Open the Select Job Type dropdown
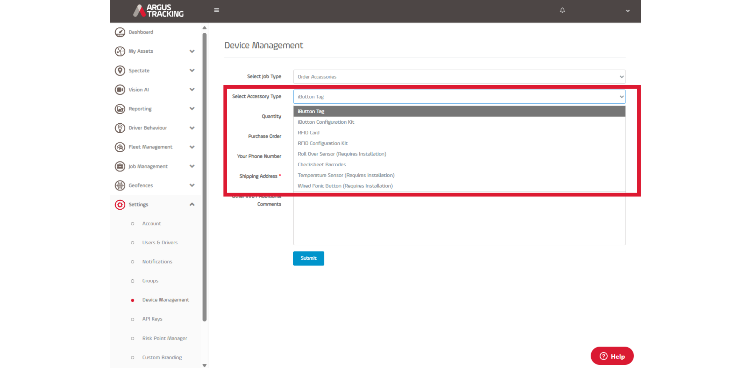737x368 pixels. click(459, 77)
